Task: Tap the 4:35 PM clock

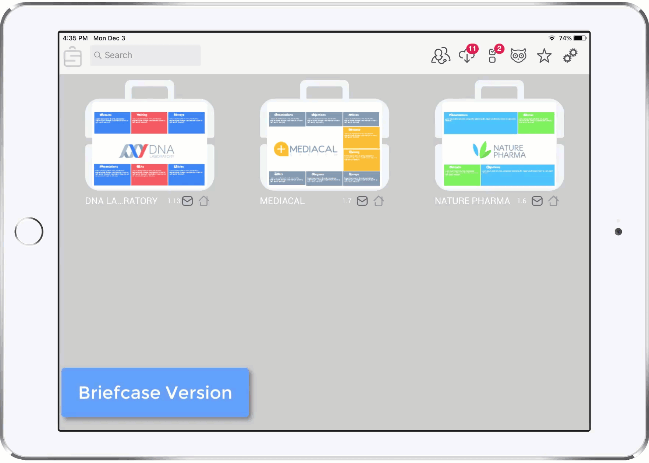Action: pyautogui.click(x=75, y=38)
